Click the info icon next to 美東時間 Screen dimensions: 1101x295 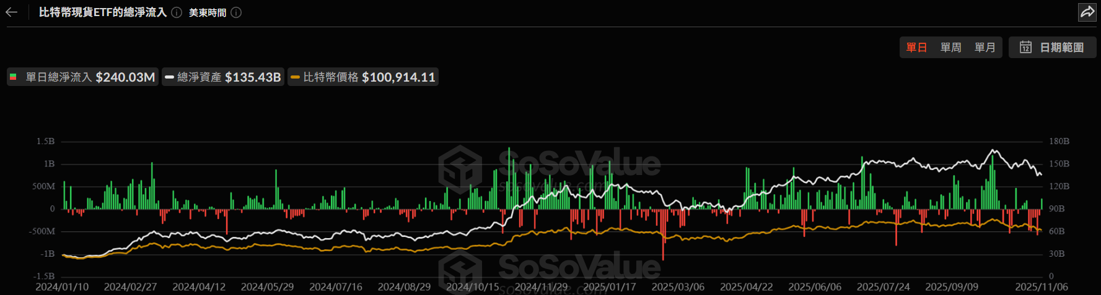pos(236,12)
